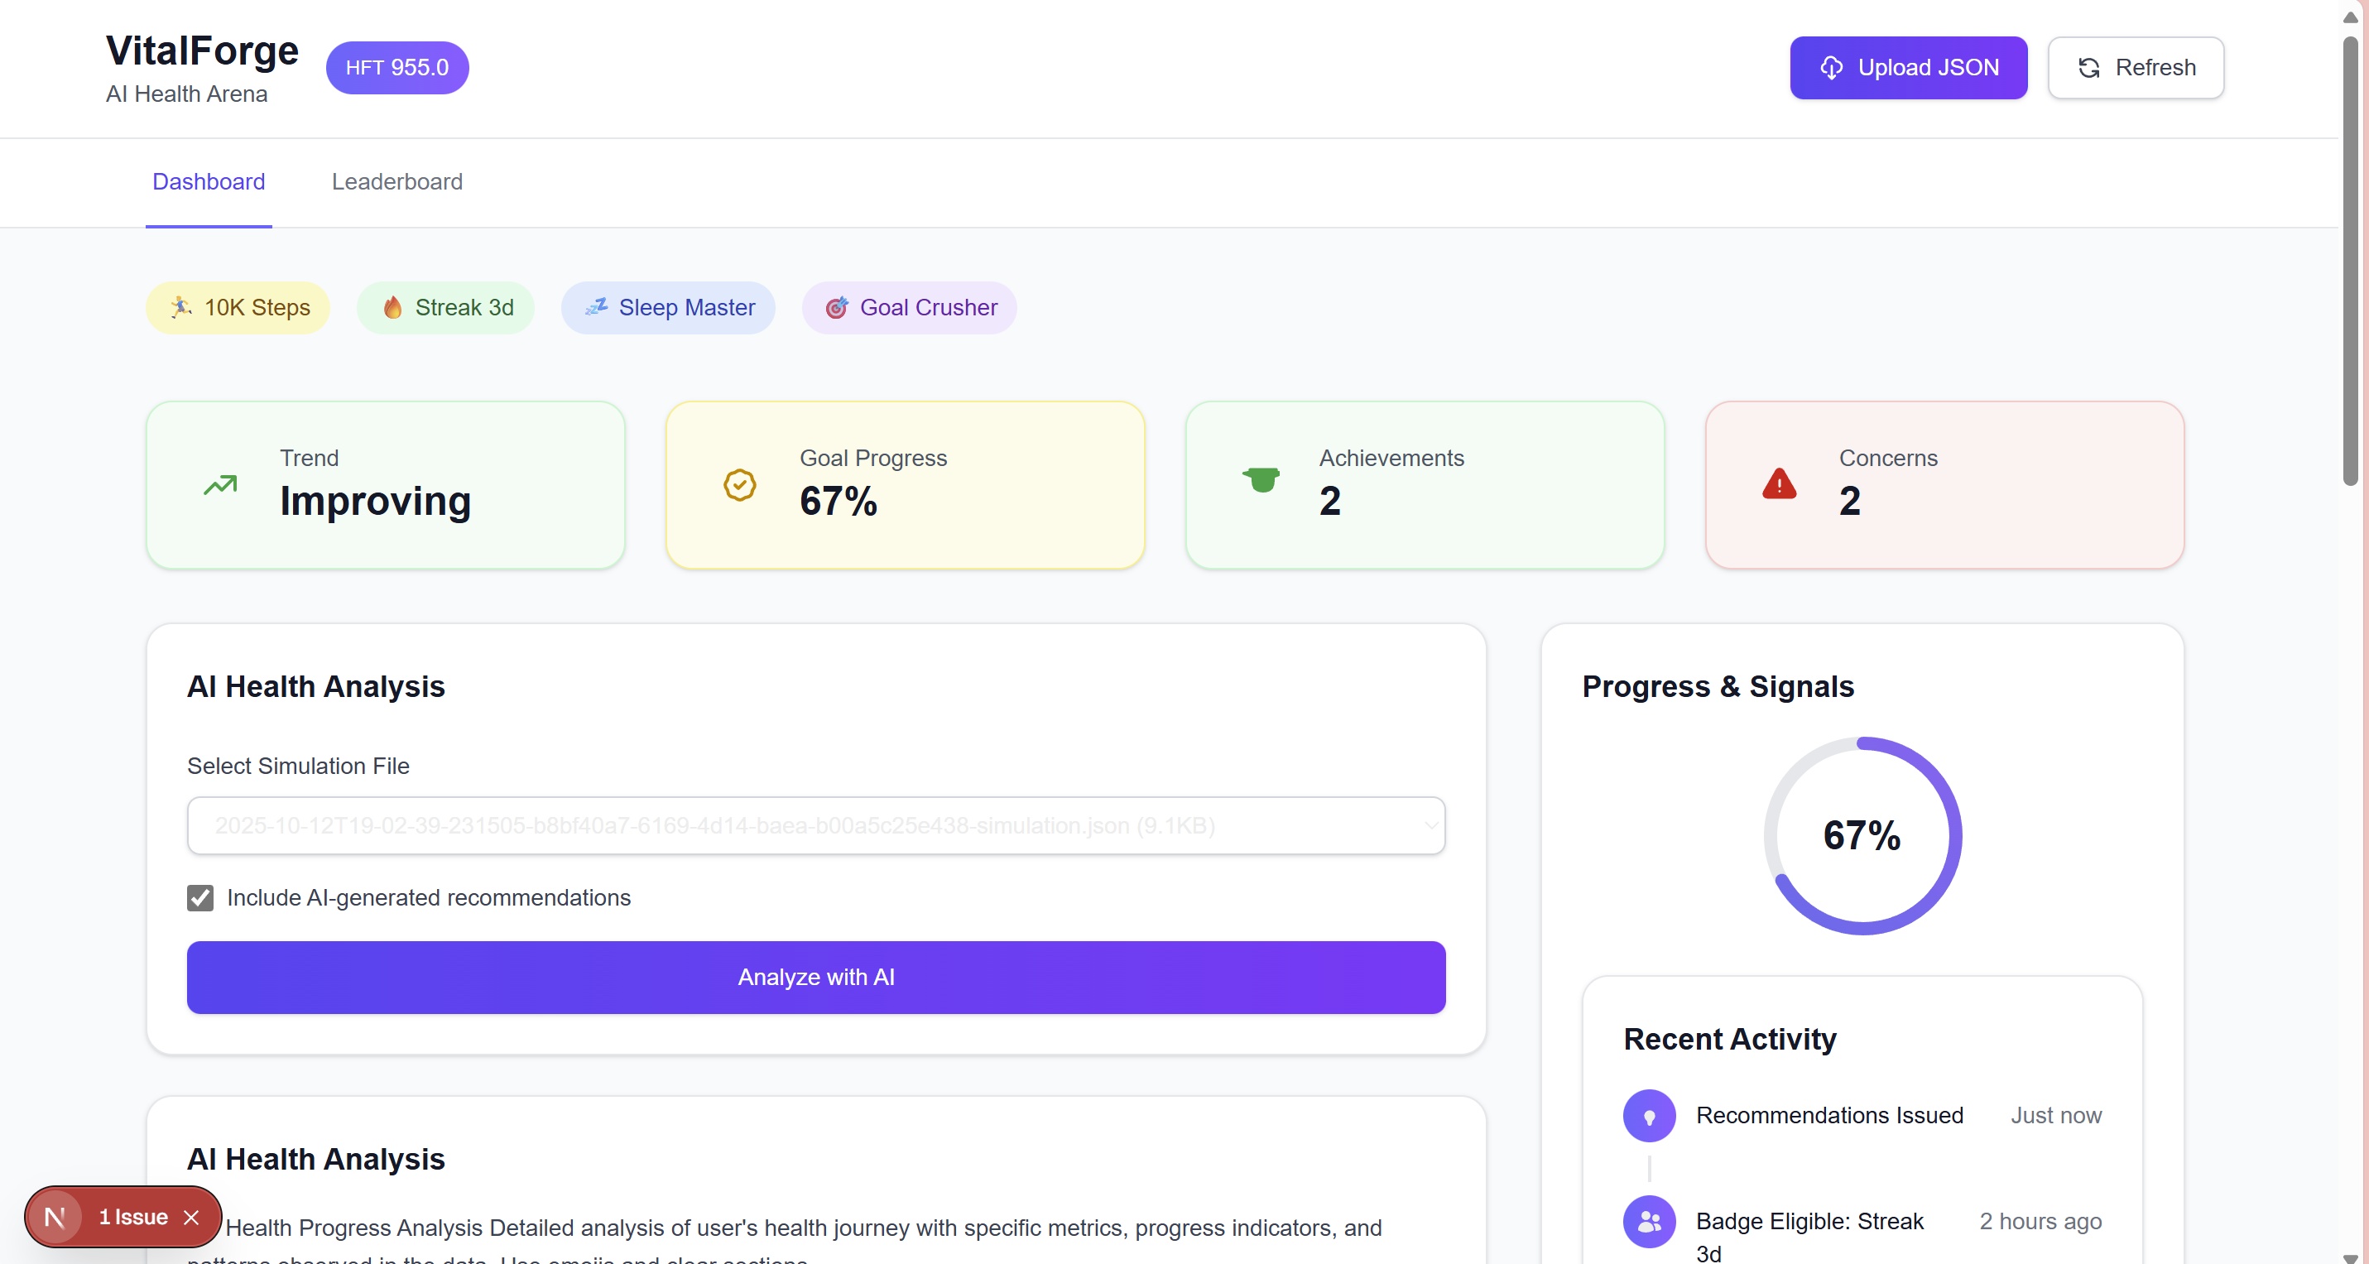The image size is (2369, 1264).
Task: Click the 67% circular progress ring
Action: [x=1862, y=835]
